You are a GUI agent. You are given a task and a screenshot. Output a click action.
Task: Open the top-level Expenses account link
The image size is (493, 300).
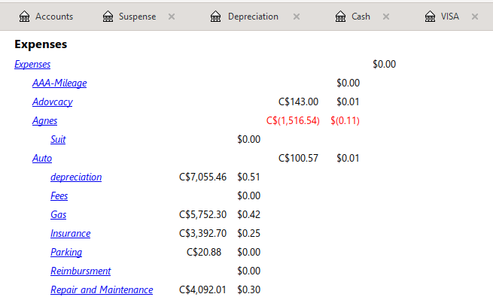click(x=32, y=65)
